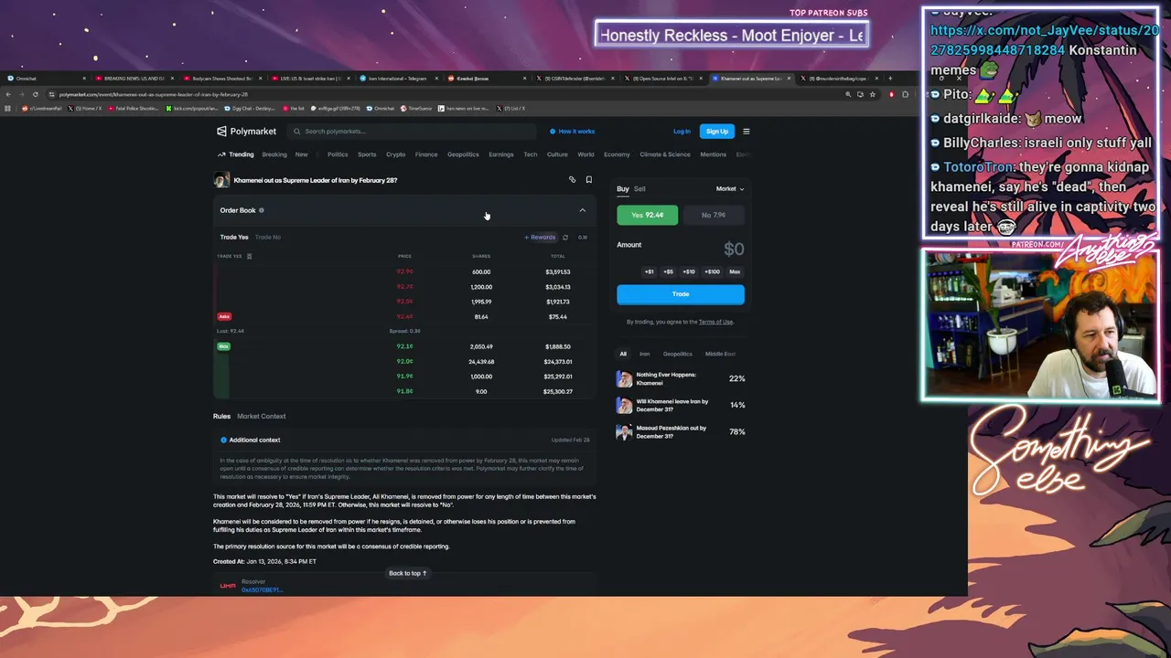Viewport: 1171px width, 658px height.
Task: Click Additional context info icon
Action: (223, 440)
